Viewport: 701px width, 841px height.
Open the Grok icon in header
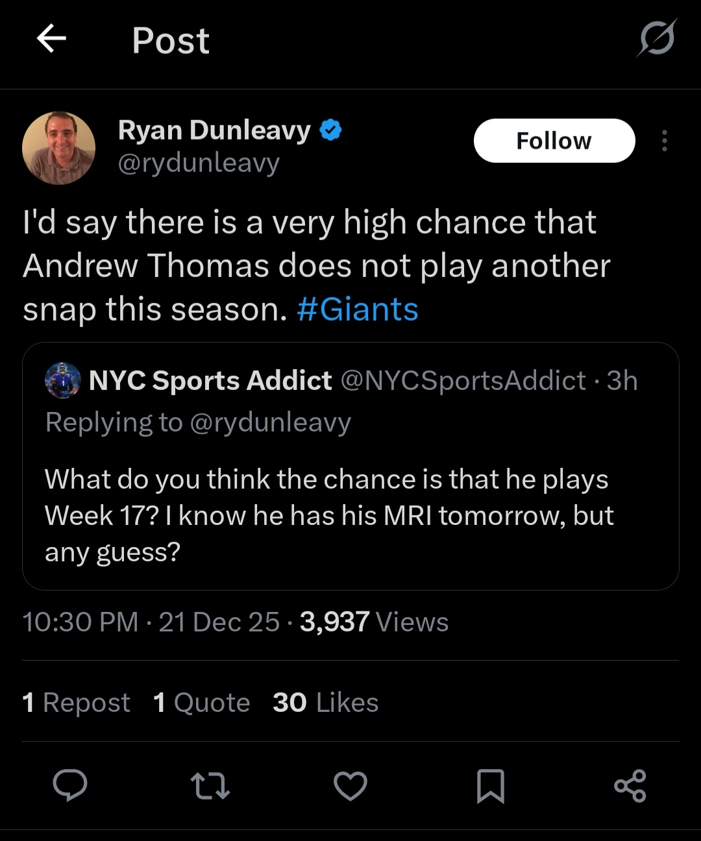coord(657,38)
